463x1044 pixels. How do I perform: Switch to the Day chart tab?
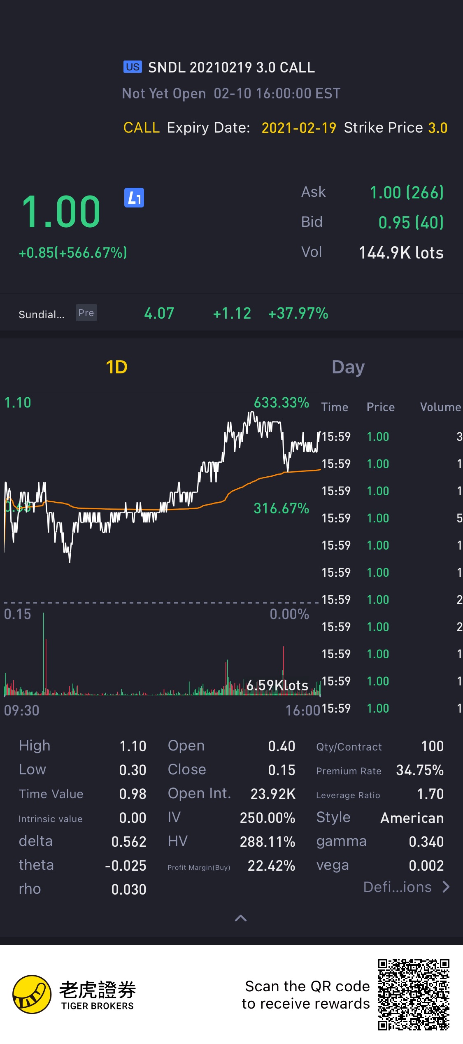coord(348,367)
